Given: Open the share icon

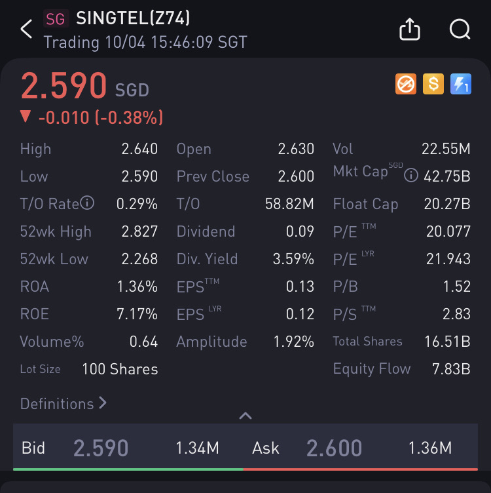Looking at the screenshot, I should pos(409,29).
